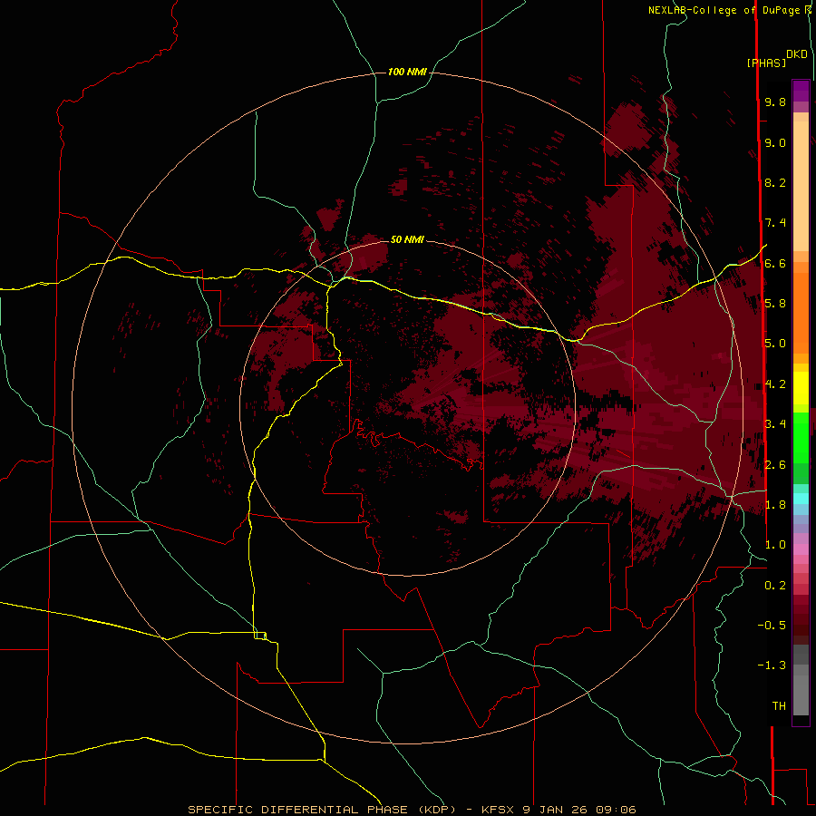This screenshot has height=816, width=816.
Task: Click the 8.2 value on color scale
Action: coord(775,182)
